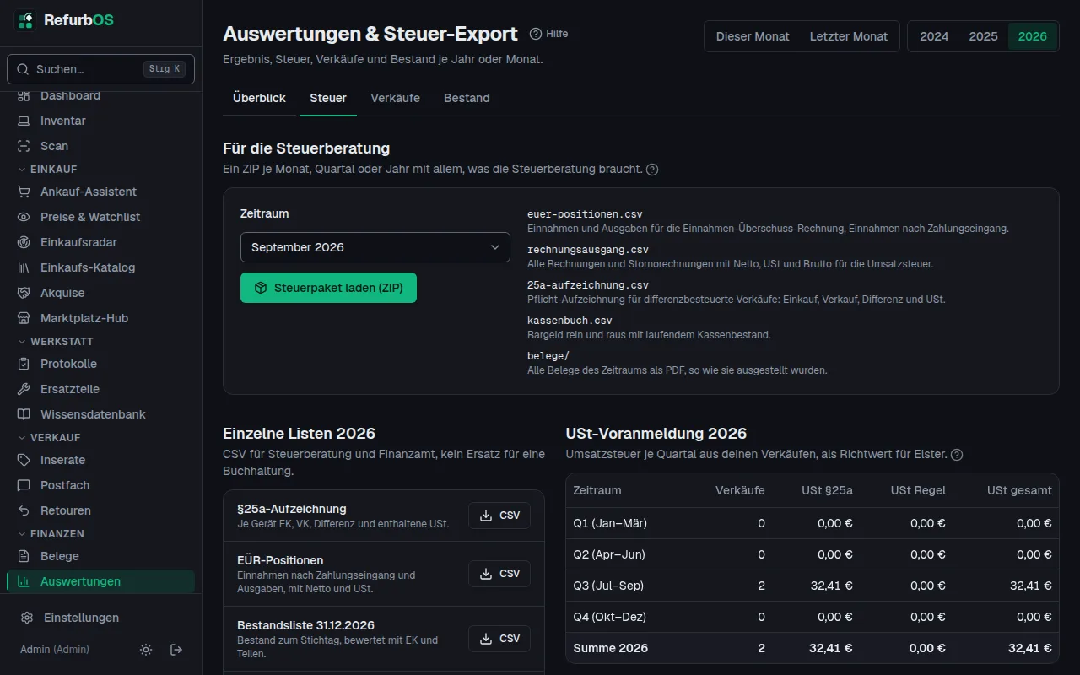Collapse the FINANZEN sidebar section
Image resolution: width=1080 pixels, height=675 pixels.
51,534
